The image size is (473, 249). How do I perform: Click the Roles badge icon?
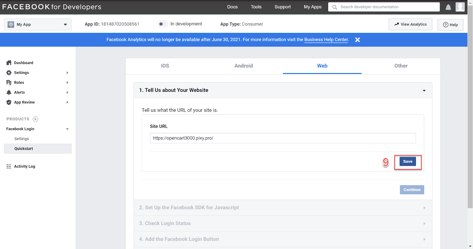9,83
